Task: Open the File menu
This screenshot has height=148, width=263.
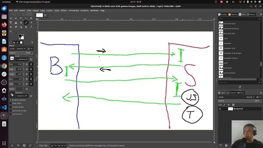Action: tap(11, 10)
